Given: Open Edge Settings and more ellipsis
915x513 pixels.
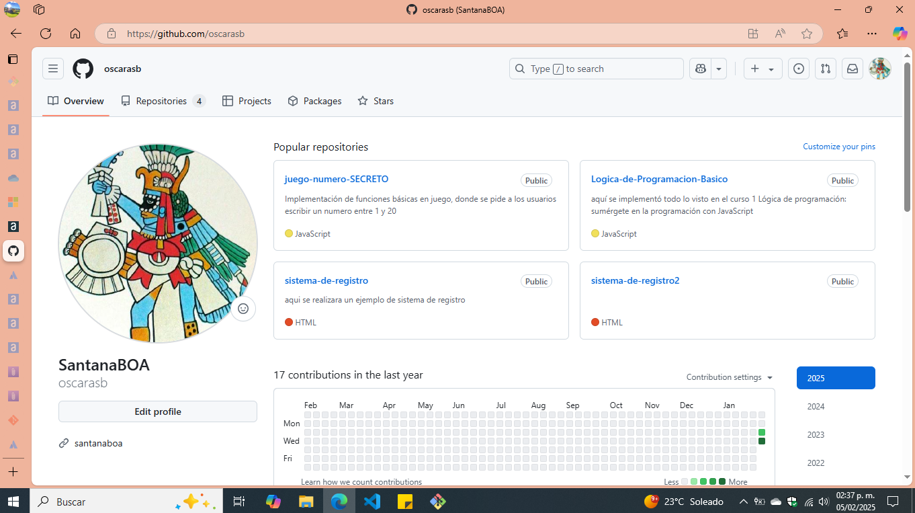Looking at the screenshot, I should pyautogui.click(x=872, y=34).
